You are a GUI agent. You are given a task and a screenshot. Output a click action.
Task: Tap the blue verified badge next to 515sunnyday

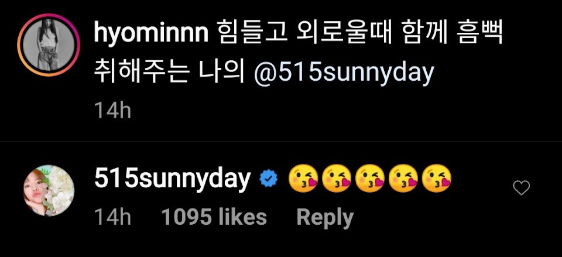(269, 179)
